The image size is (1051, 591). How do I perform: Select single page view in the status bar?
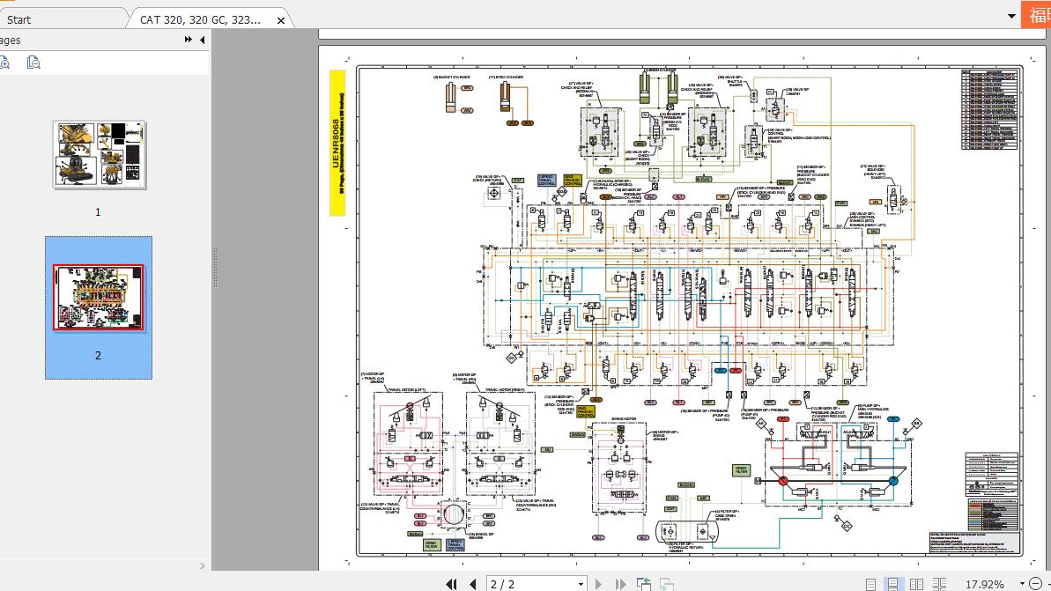870,583
